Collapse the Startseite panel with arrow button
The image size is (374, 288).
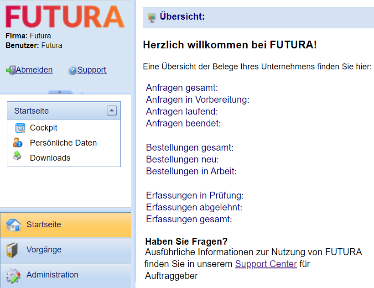(112, 110)
